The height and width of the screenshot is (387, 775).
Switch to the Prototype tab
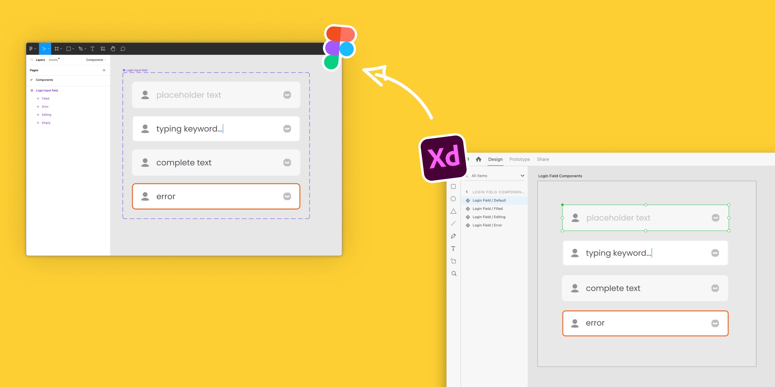519,159
